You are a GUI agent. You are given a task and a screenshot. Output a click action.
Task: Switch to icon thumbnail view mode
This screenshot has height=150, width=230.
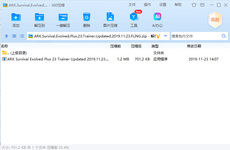click(x=14, y=36)
